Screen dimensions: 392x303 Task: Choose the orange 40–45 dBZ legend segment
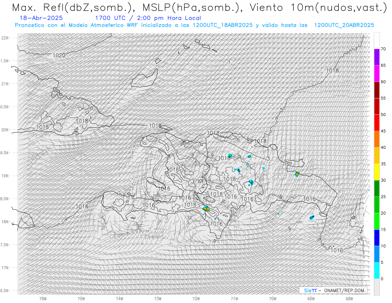point(377,139)
